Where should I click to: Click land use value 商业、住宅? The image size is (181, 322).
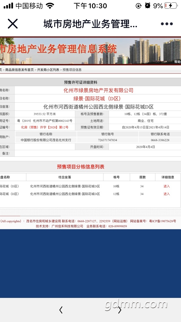click(x=146, y=121)
